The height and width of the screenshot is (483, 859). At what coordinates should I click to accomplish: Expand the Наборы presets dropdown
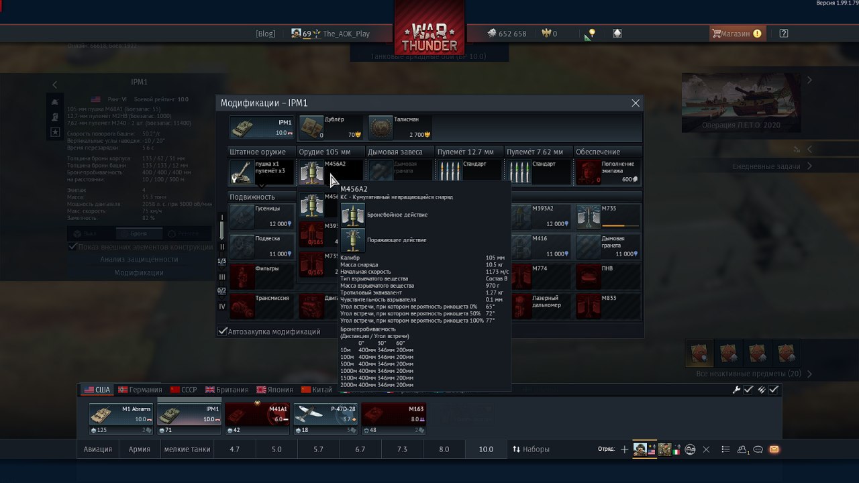[531, 449]
